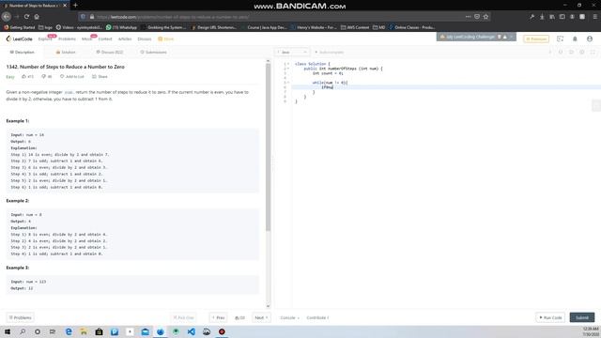Click the browser home icon
Viewport: 601px width, 338px height.
pos(37,17)
